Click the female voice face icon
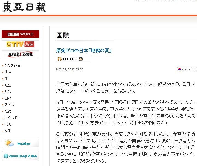The height and width of the screenshot is (166, 197). (x=81, y=59)
